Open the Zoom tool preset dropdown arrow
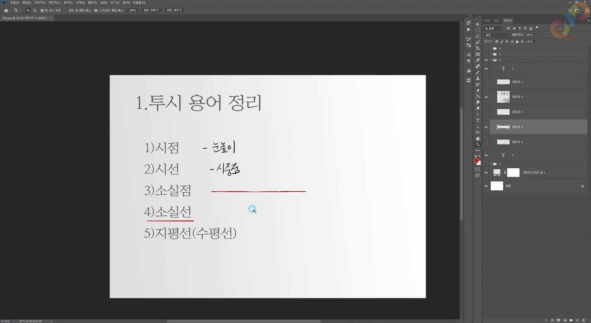This screenshot has height=323, width=591. coord(20,10)
